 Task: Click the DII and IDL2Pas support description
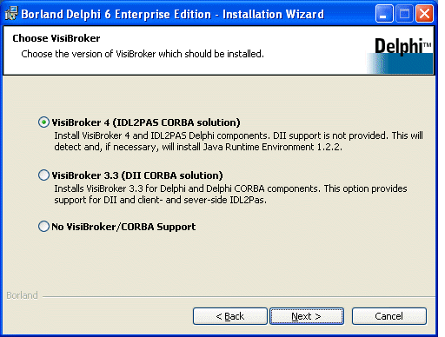230,195
